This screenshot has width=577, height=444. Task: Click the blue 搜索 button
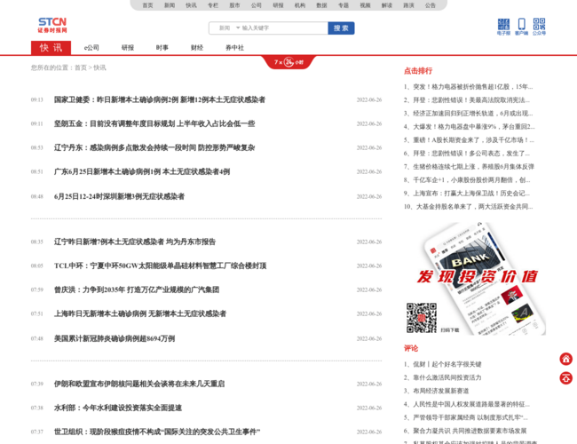[x=341, y=28]
